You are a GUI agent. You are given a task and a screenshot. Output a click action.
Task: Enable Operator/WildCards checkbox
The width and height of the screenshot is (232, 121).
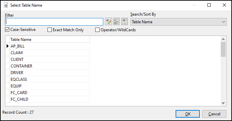(97, 30)
